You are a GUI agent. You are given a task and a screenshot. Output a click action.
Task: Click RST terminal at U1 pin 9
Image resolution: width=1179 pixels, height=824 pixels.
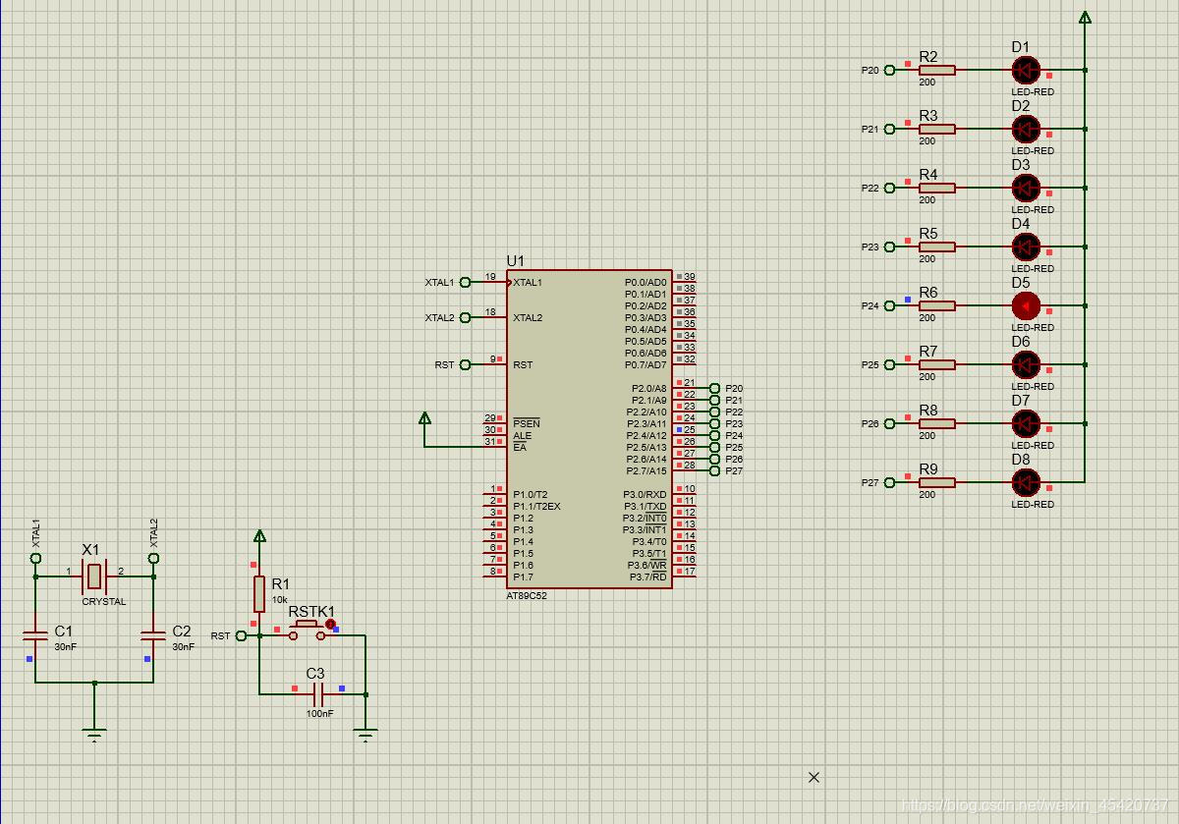(x=465, y=364)
